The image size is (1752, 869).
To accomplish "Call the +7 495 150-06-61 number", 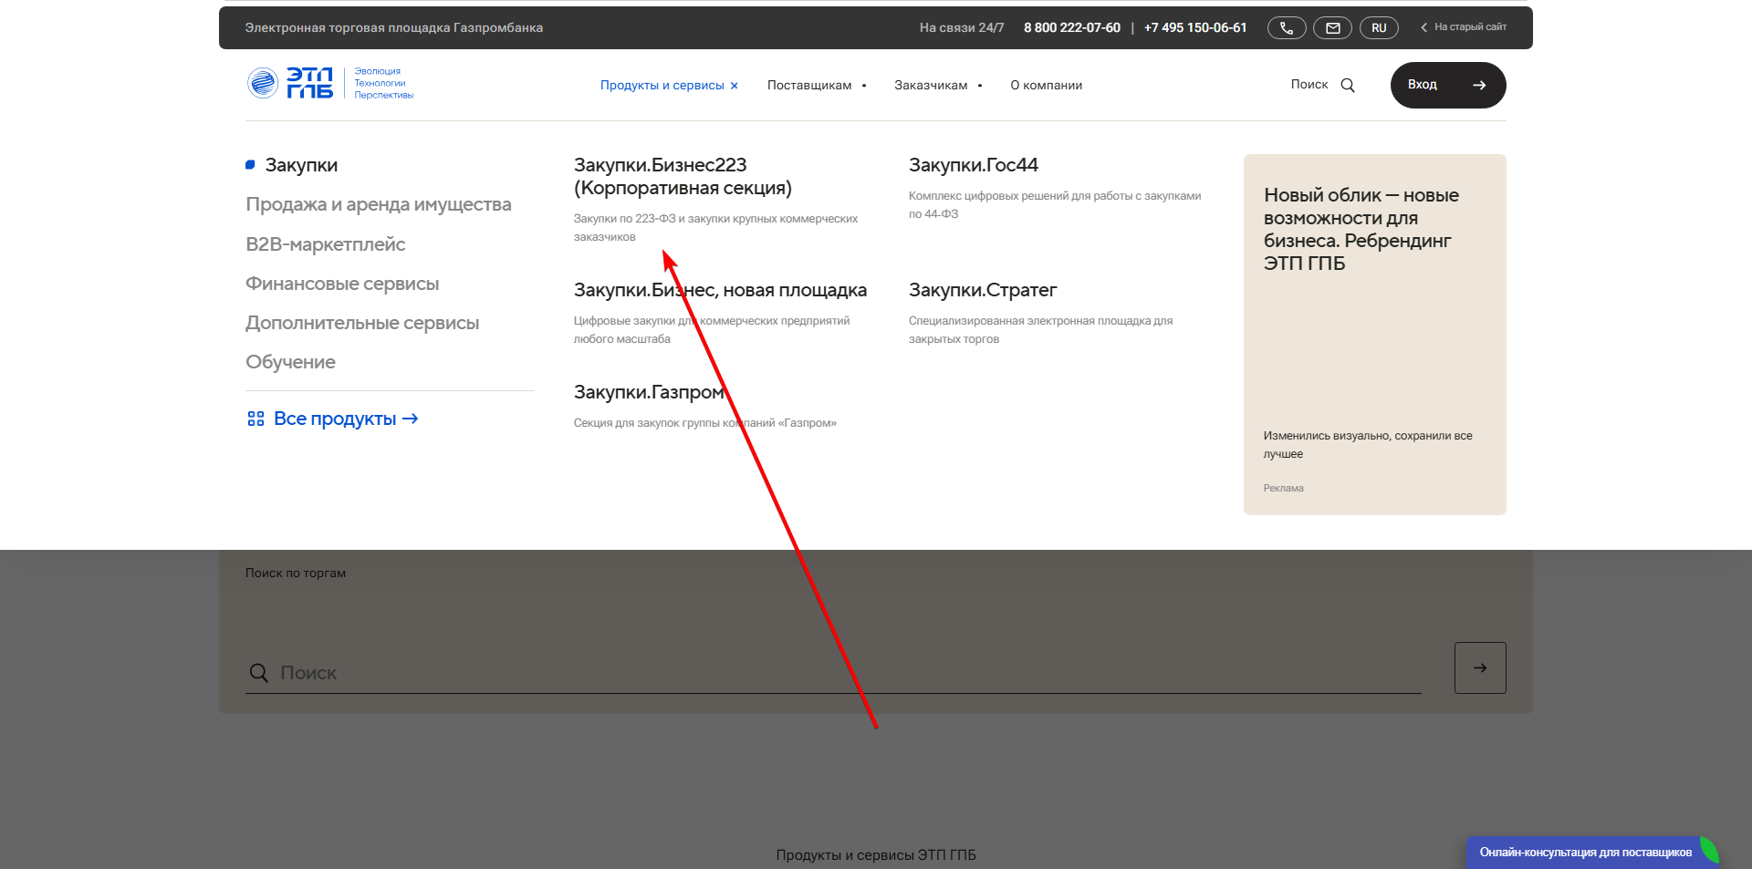I will click(x=1195, y=28).
